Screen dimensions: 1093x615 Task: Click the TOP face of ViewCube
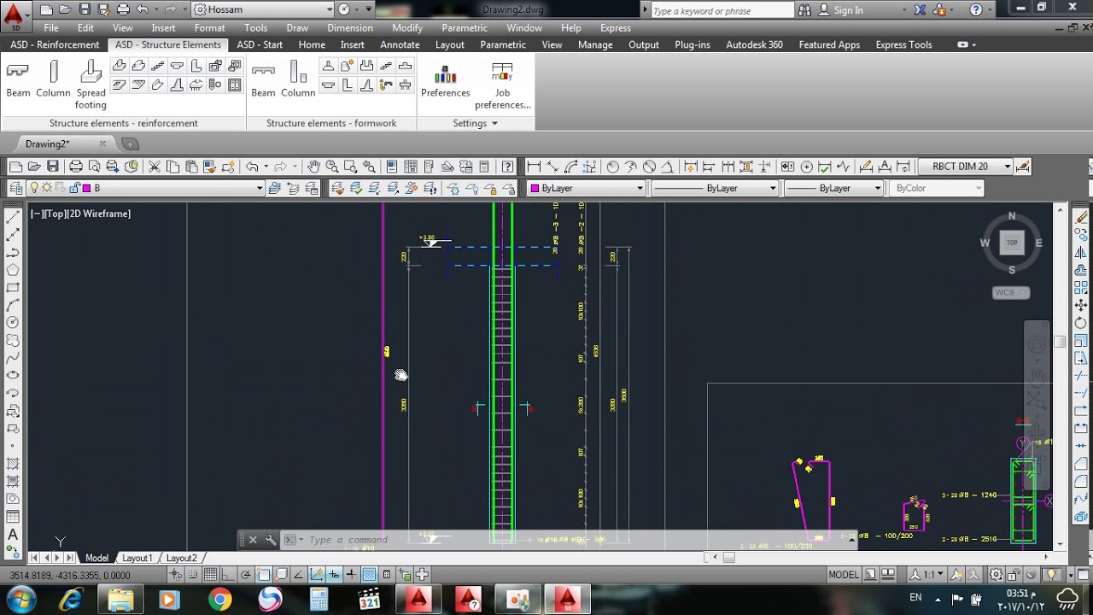click(x=1012, y=243)
